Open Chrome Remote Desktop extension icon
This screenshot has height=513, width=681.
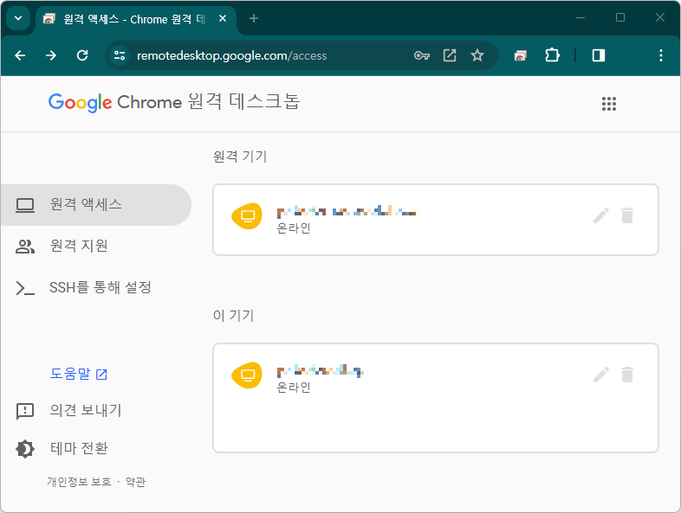(521, 55)
